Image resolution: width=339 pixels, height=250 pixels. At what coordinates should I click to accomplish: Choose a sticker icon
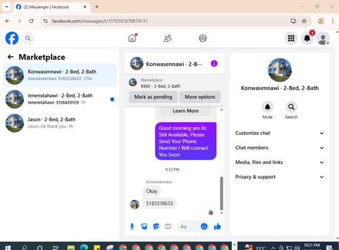(x=156, y=226)
